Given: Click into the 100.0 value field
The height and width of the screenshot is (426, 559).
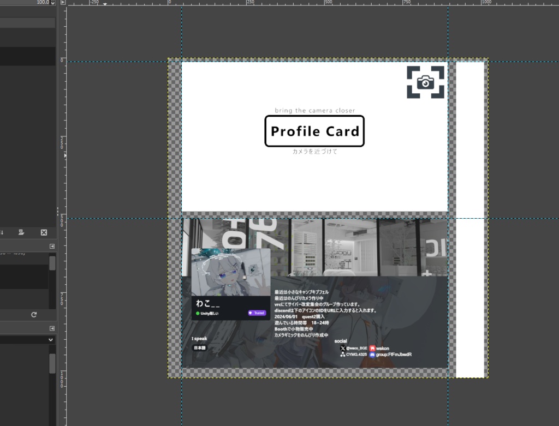Looking at the screenshot, I should (25, 2).
